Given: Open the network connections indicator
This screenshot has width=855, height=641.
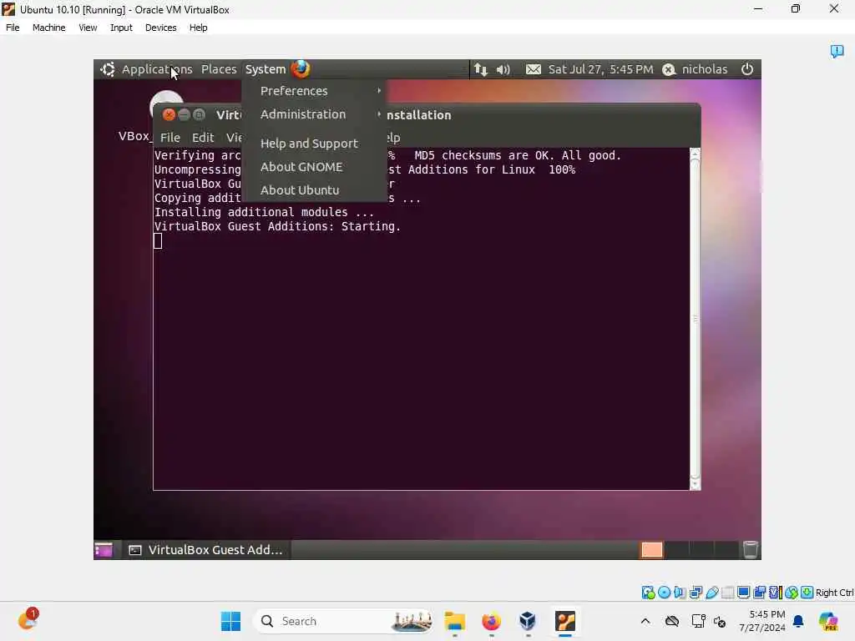Looking at the screenshot, I should (480, 69).
